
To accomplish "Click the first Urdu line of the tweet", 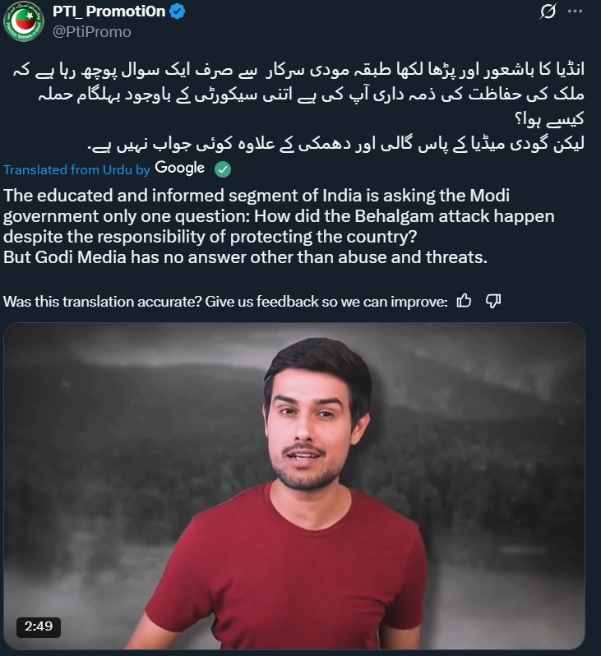I will point(298,69).
